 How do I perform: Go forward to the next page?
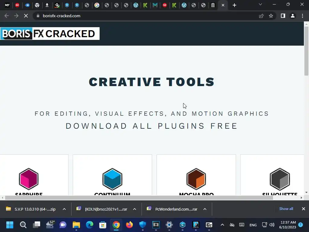coord(16,16)
